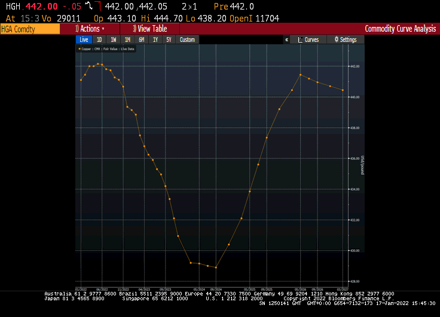Select the 1Y time range
The height and width of the screenshot is (317, 440).
155,39
